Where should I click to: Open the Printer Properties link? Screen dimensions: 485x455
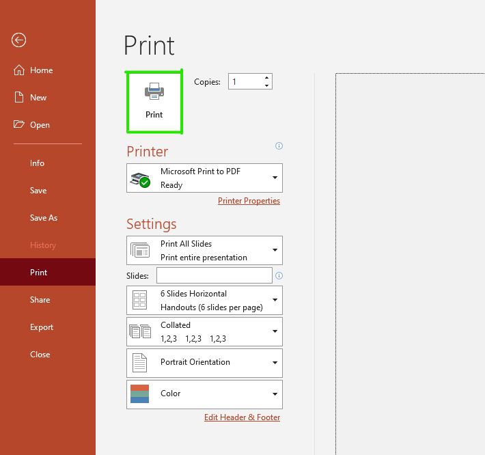coord(249,201)
